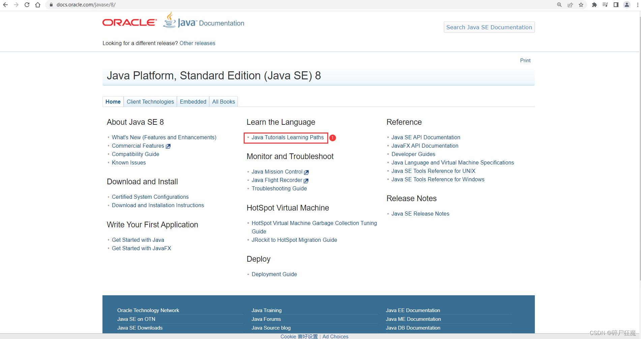
Task: Open the Commercial Features link
Action: [x=138, y=146]
